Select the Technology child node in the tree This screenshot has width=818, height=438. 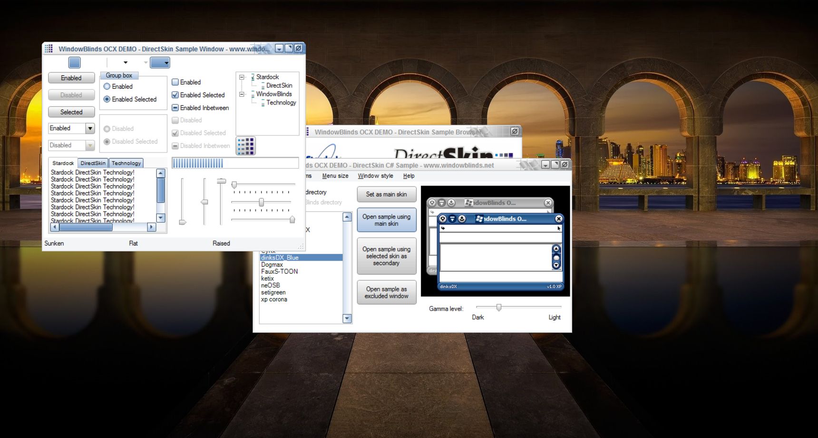[281, 103]
